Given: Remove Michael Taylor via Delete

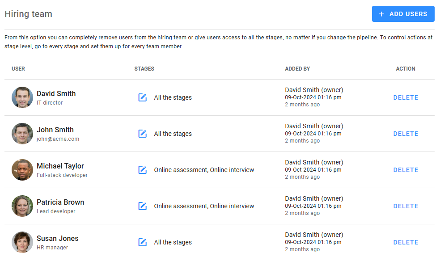Looking at the screenshot, I should (x=406, y=170).
